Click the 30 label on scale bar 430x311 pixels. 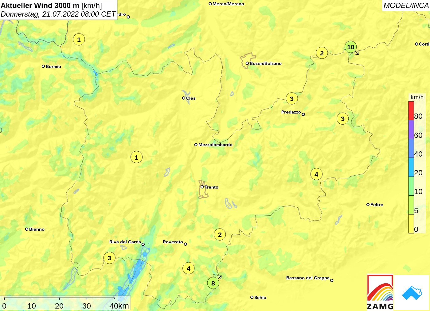[87, 306]
